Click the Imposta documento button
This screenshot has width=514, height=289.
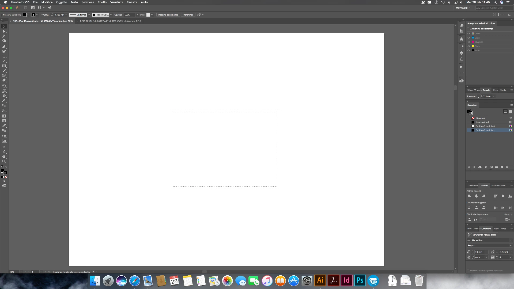(168, 15)
